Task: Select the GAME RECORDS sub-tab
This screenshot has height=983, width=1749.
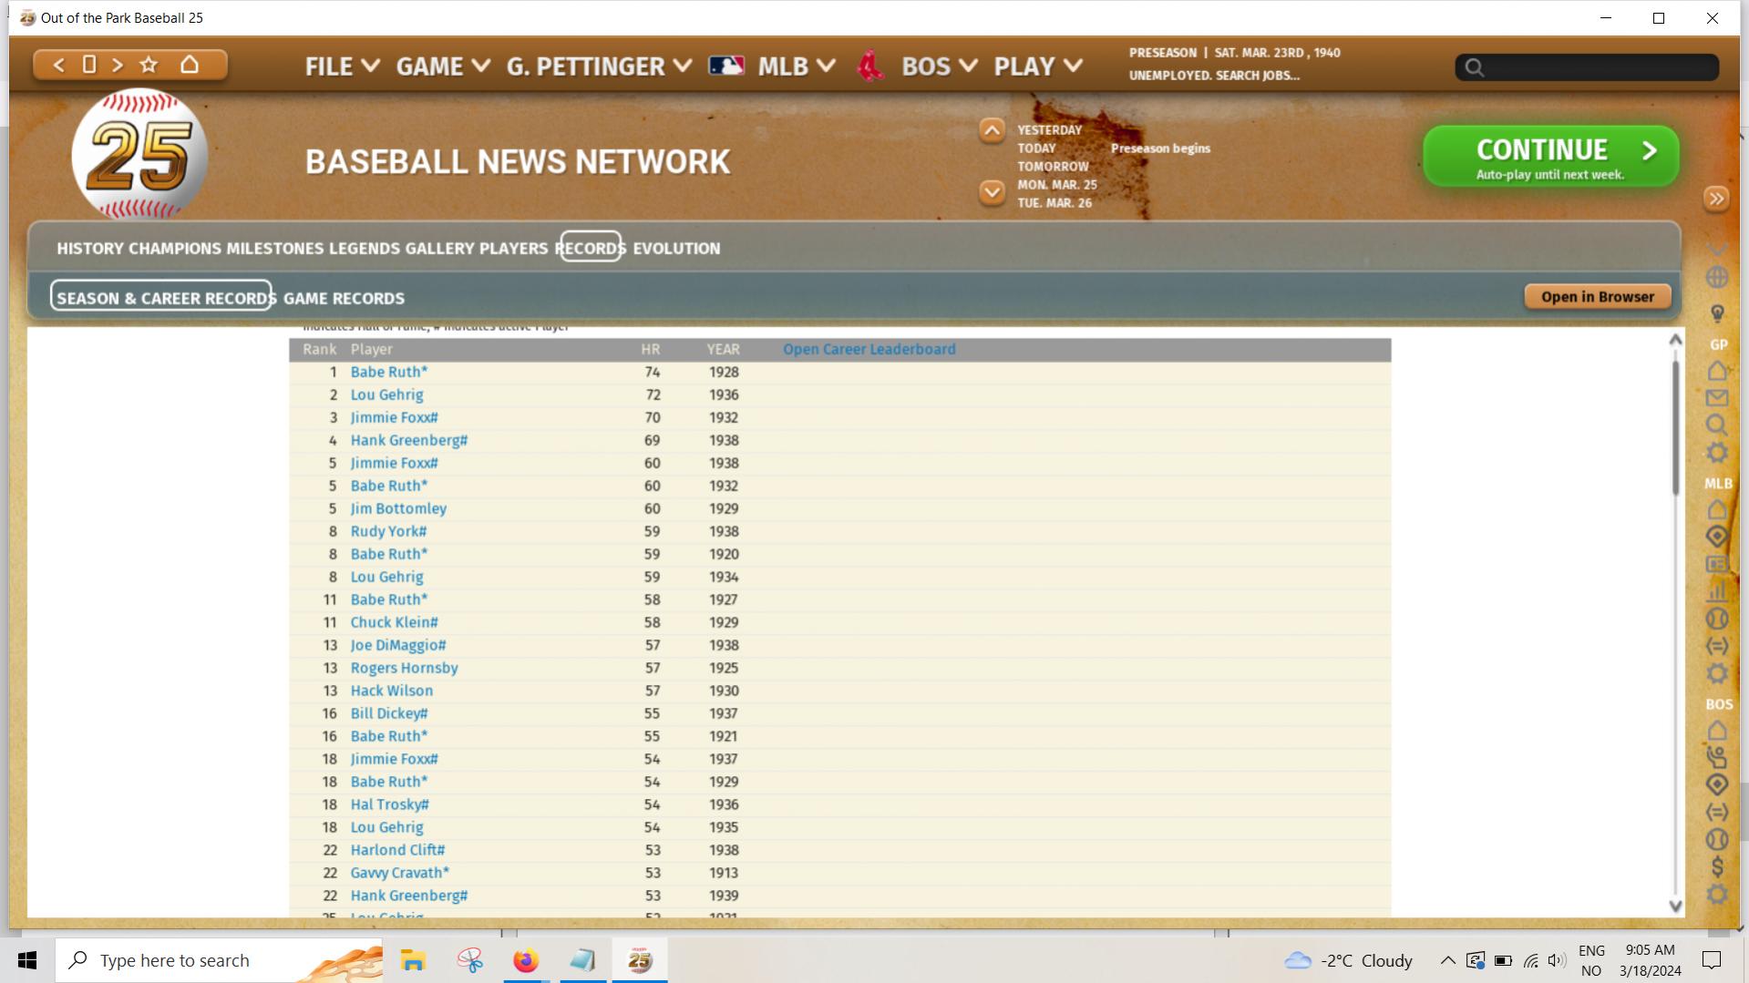Action: pyautogui.click(x=344, y=299)
